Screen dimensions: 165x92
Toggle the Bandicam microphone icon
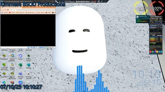[x=62, y=1]
